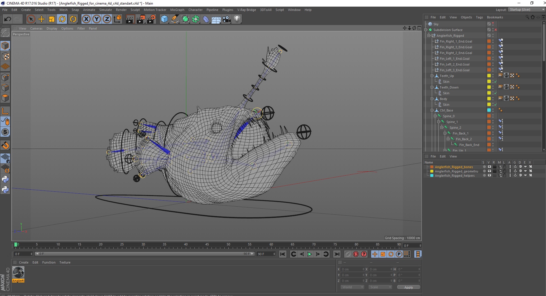This screenshot has height=296, width=546.
Task: Open the World coordinate dropdown
Action: tap(352, 287)
